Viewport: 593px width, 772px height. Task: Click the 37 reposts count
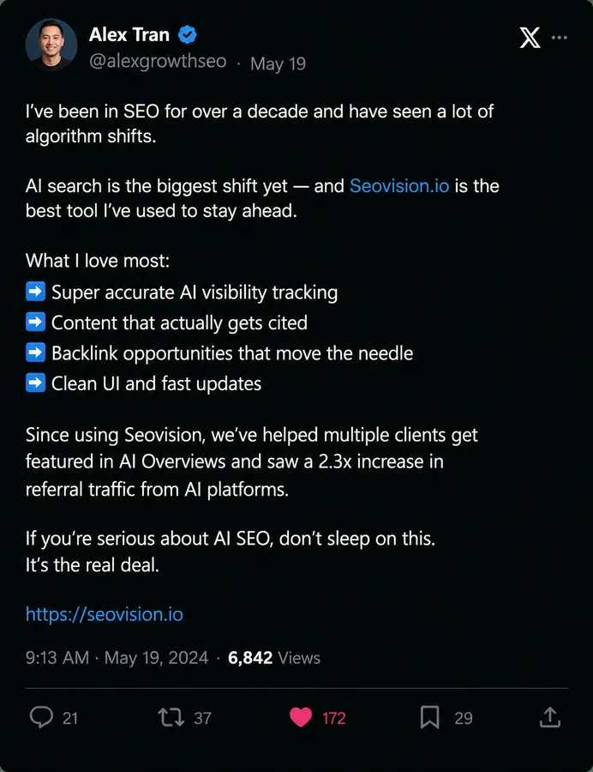click(x=202, y=718)
